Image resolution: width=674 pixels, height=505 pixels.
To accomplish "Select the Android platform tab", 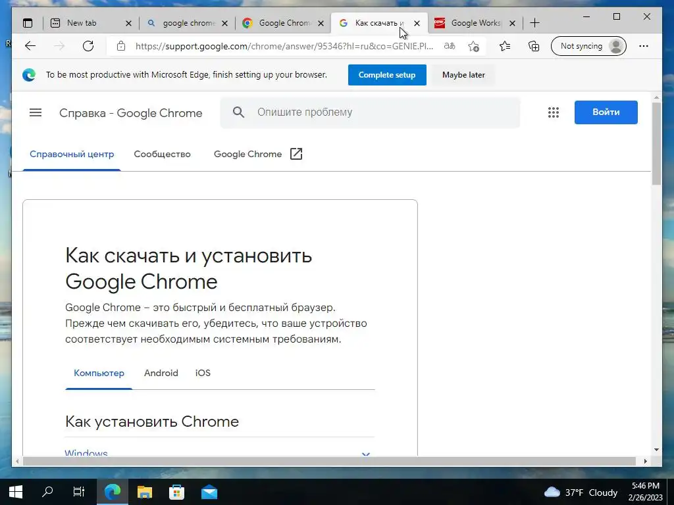I will [x=161, y=373].
